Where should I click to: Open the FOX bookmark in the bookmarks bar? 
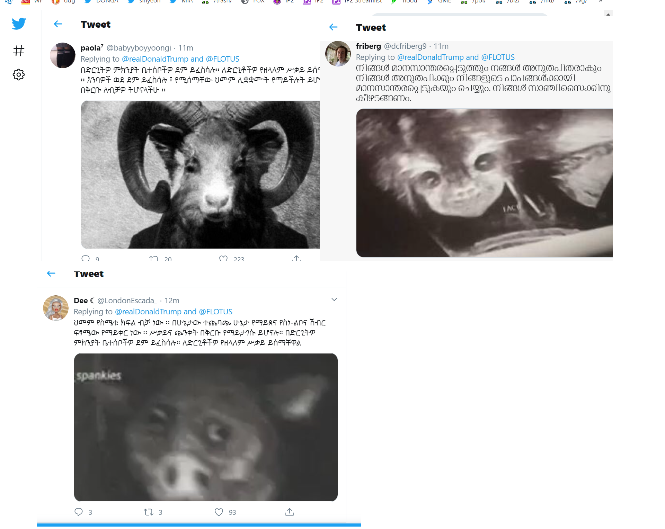tap(253, 1)
